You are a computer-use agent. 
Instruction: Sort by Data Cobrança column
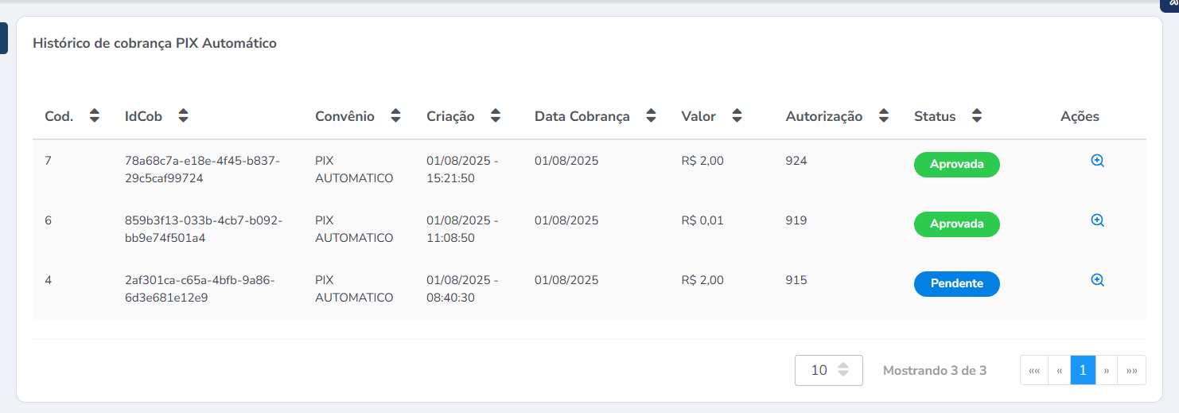[x=651, y=116]
